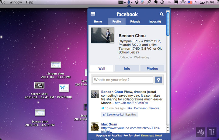Open the Facebook search magnifier icon
Image resolution: width=219 pixels, height=140 pixels.
click(162, 14)
